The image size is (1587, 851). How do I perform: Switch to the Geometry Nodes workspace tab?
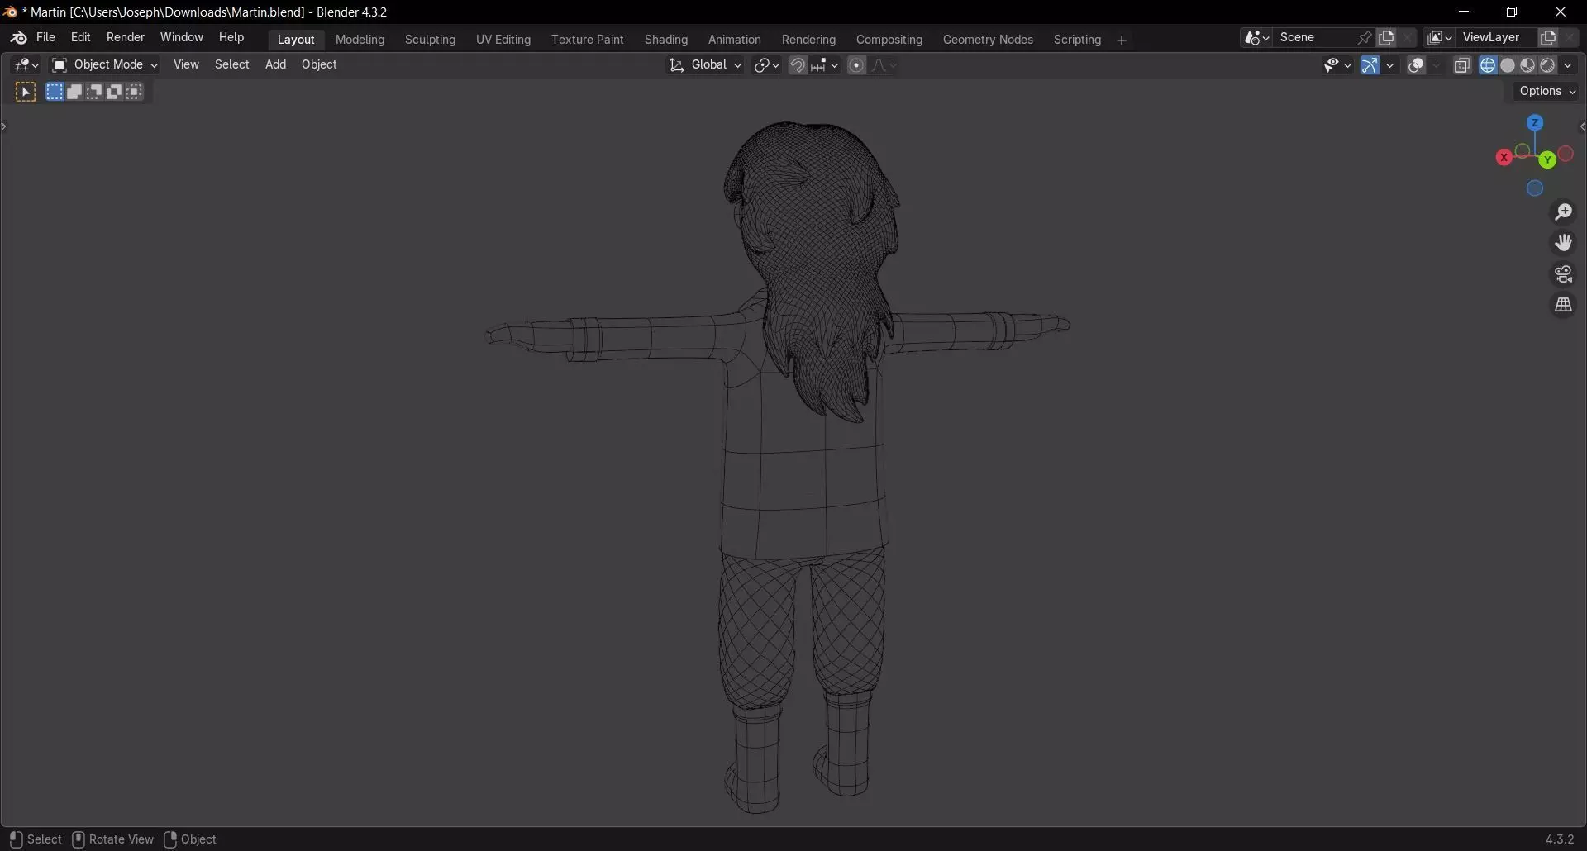point(988,40)
